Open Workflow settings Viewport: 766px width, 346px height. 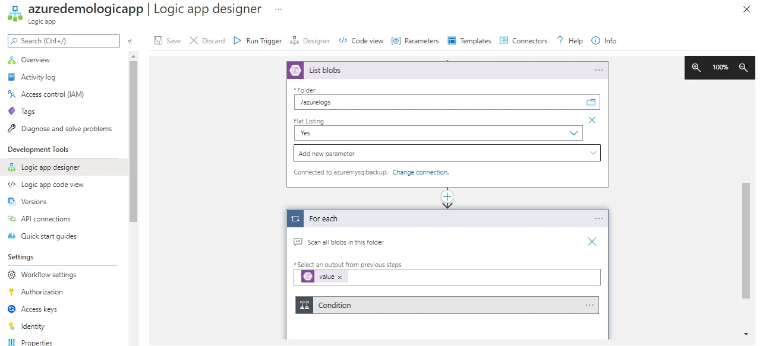[48, 274]
